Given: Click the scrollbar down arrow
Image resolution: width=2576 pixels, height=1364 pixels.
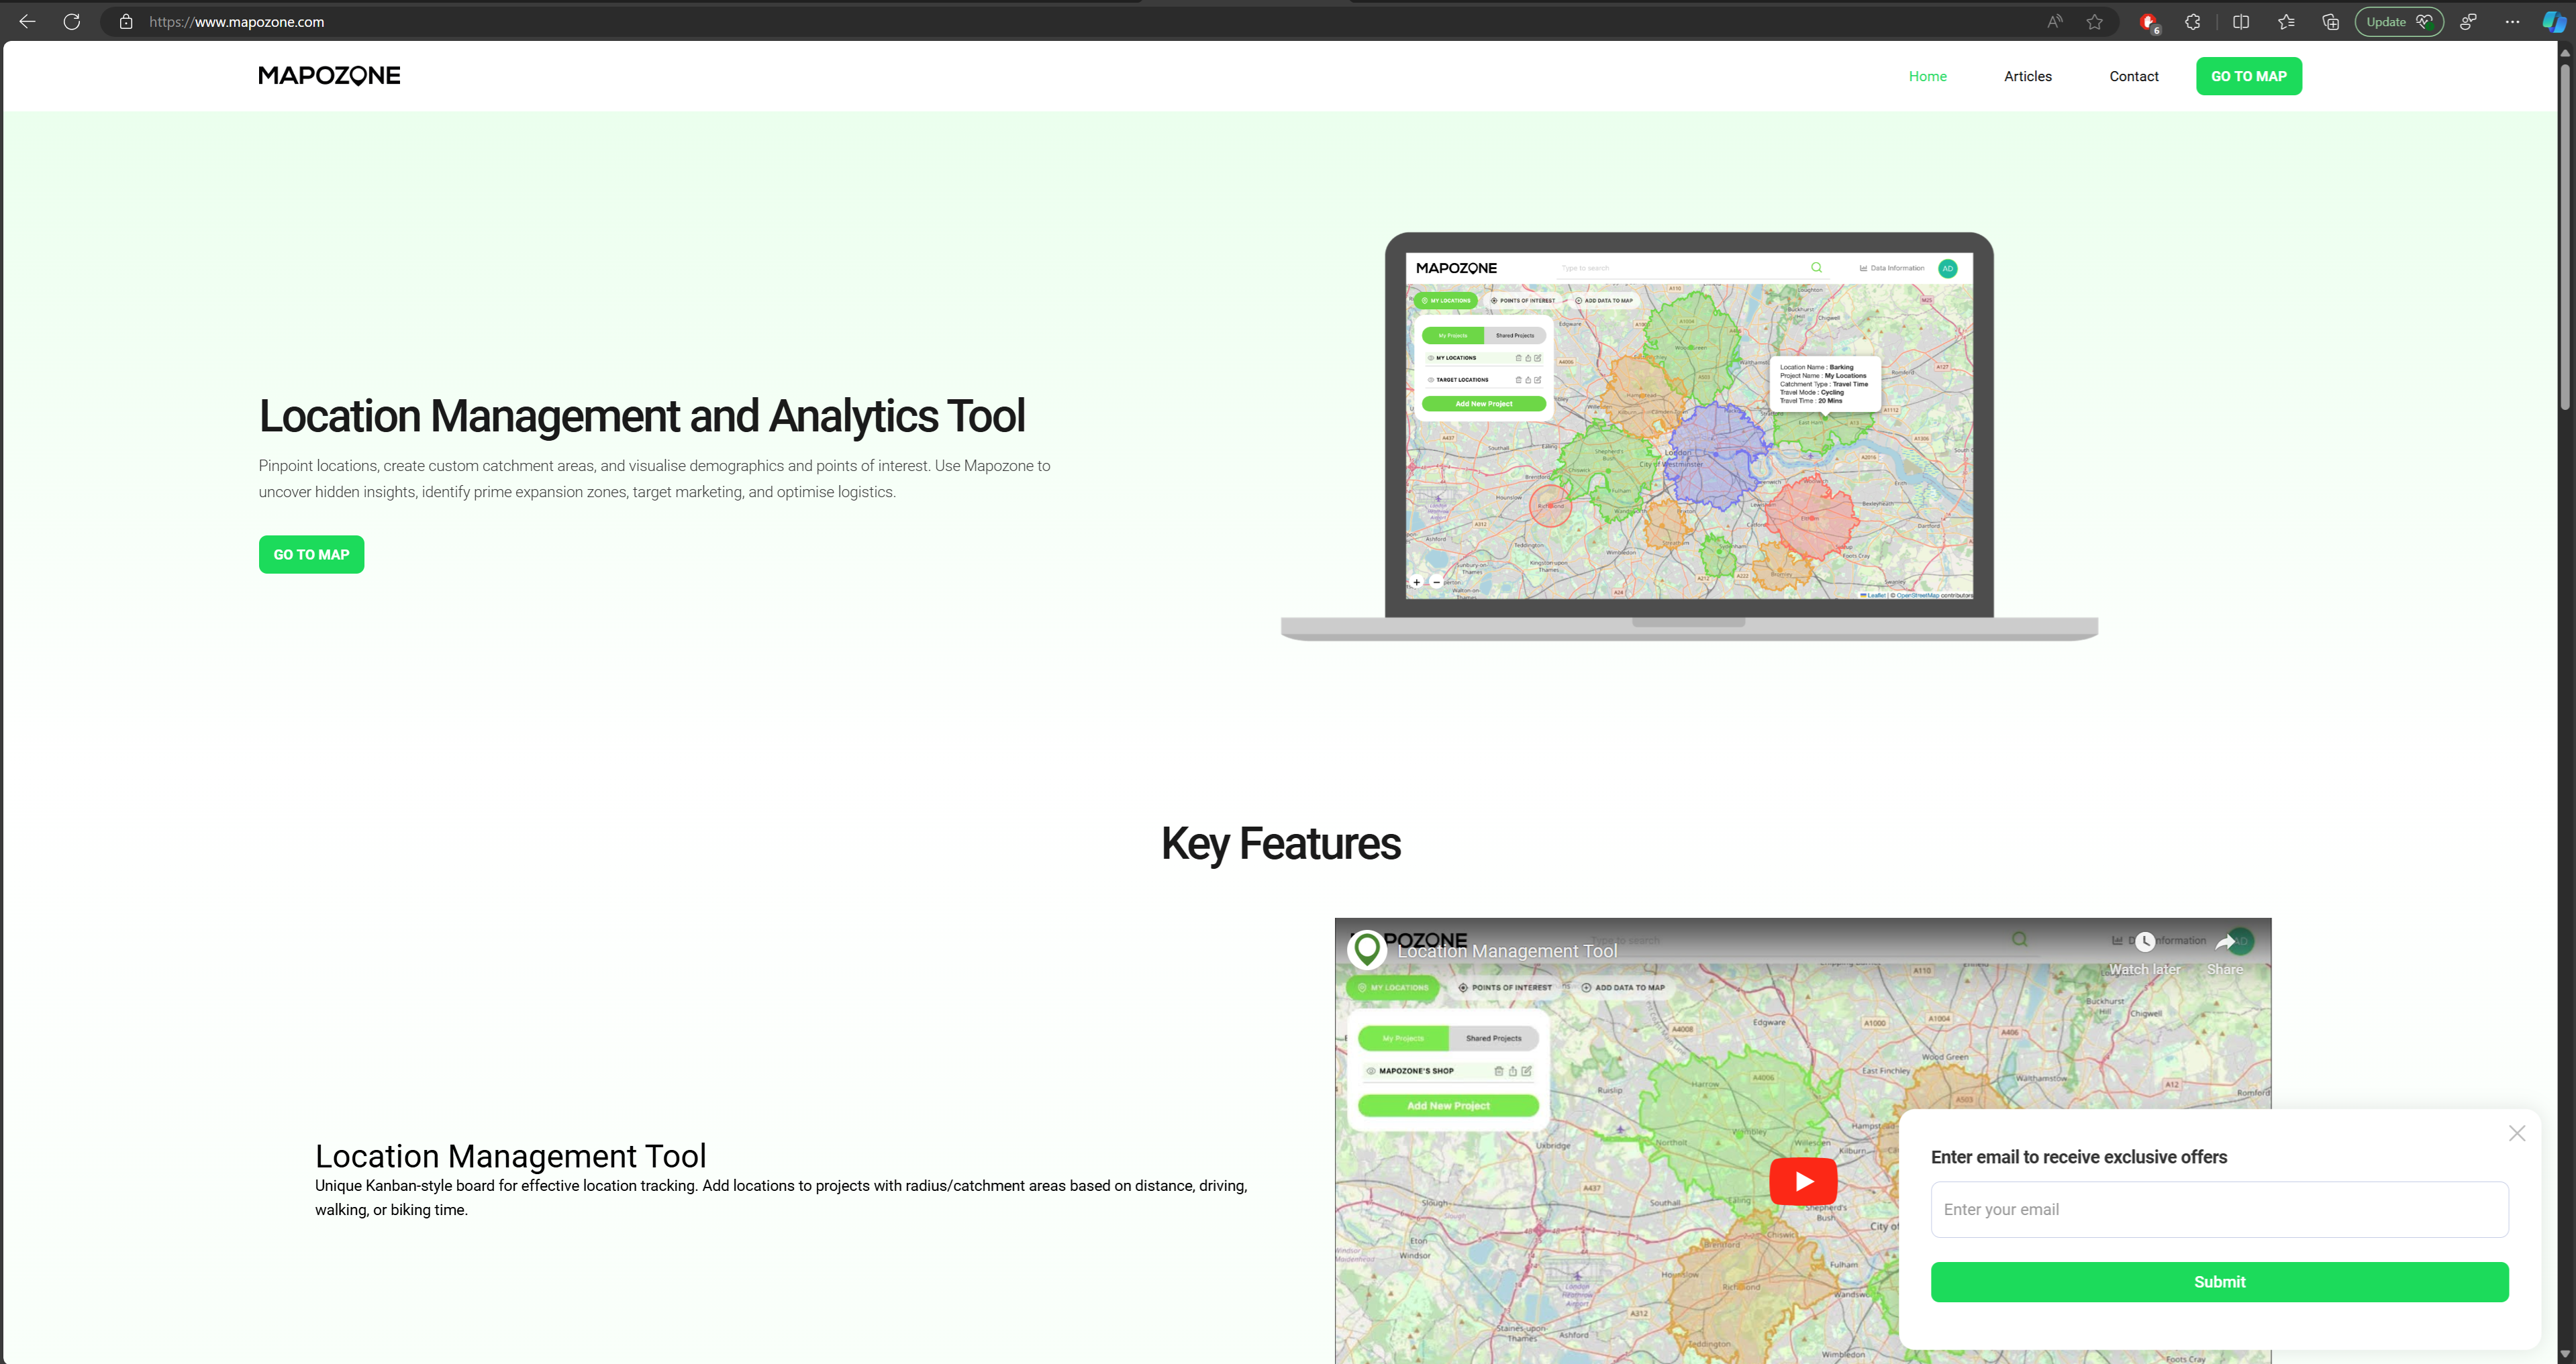Looking at the screenshot, I should tap(2565, 1355).
